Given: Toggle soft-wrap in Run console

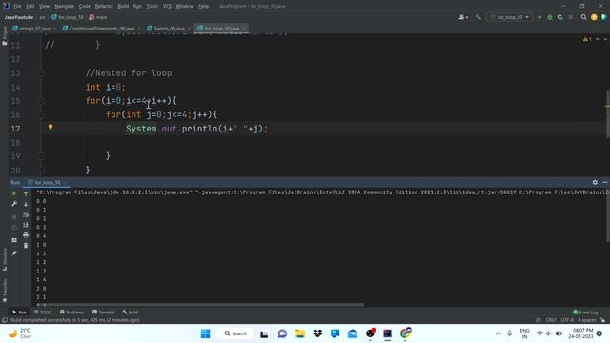Looking at the screenshot, I should pos(26,214).
